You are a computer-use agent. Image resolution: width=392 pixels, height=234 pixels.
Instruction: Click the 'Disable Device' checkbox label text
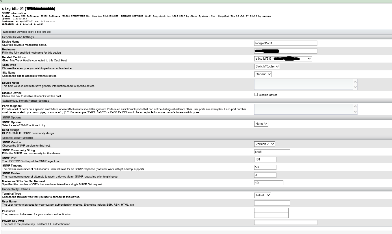(x=268, y=95)
